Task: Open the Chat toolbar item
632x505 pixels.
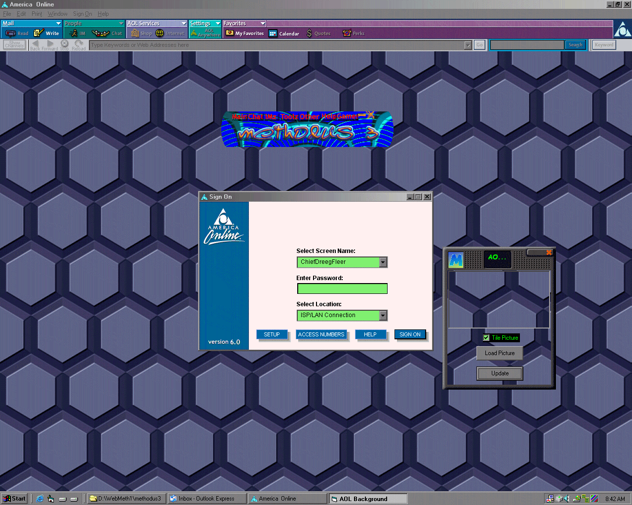Action: click(107, 34)
